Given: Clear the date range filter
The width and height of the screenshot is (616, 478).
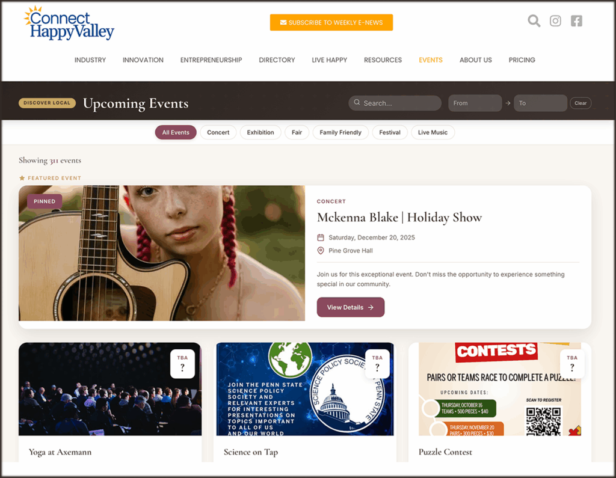Looking at the screenshot, I should pyautogui.click(x=581, y=103).
